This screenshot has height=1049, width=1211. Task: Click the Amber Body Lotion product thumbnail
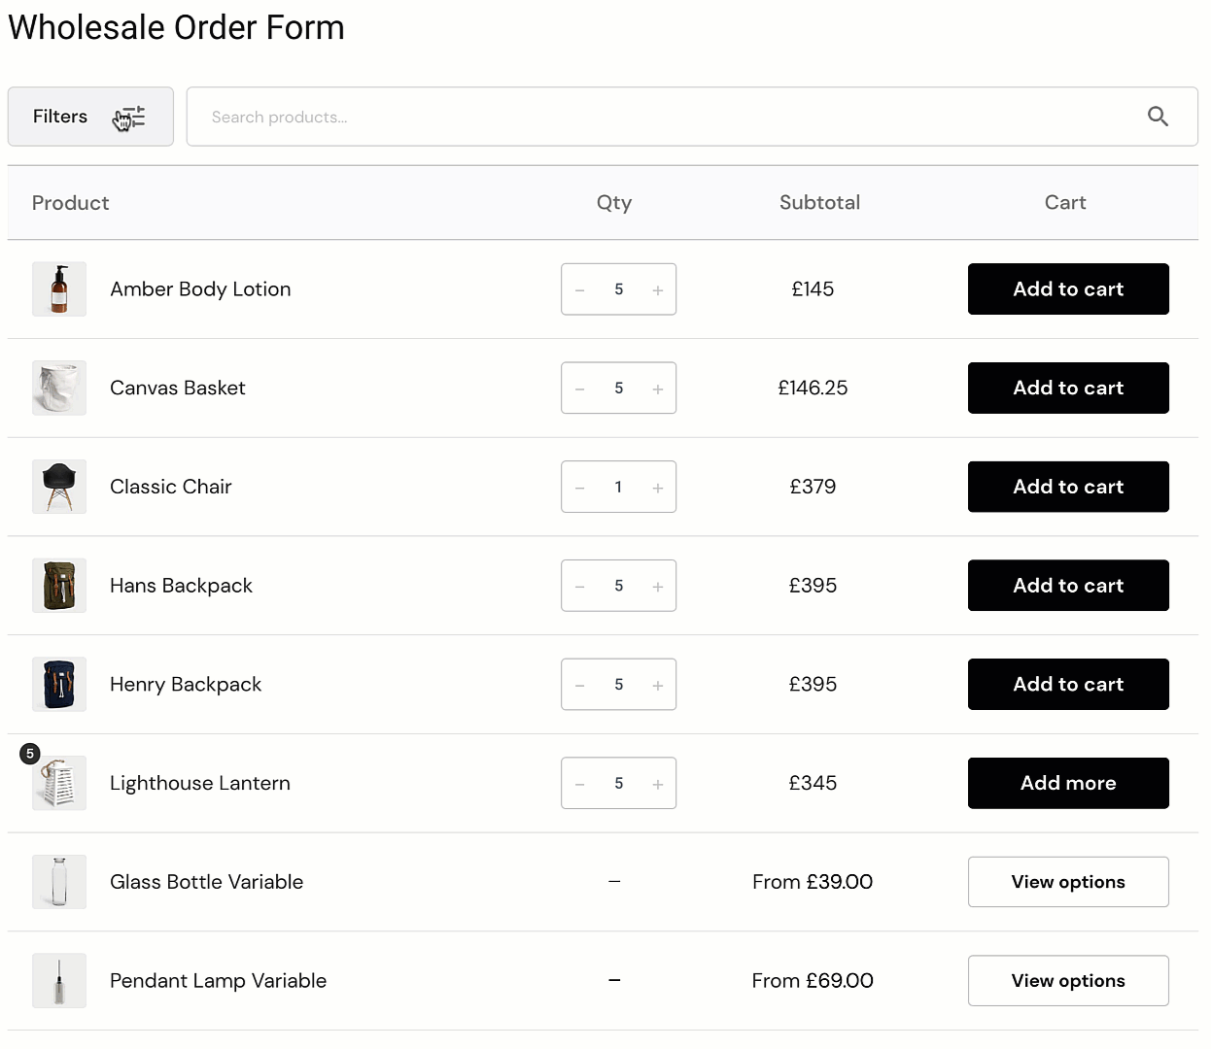(59, 288)
